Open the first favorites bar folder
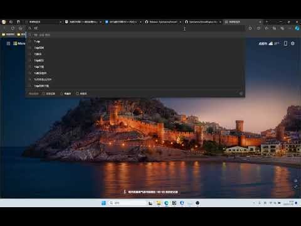Viewport: 301px width, 226px height. pyautogui.click(x=8, y=35)
